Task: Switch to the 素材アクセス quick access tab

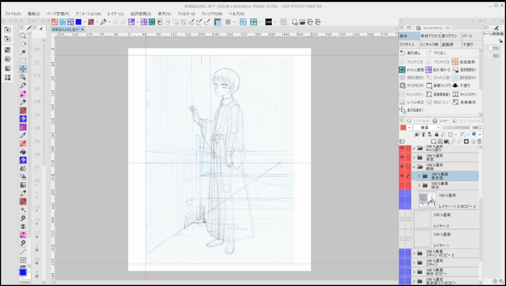Action: click(x=431, y=36)
